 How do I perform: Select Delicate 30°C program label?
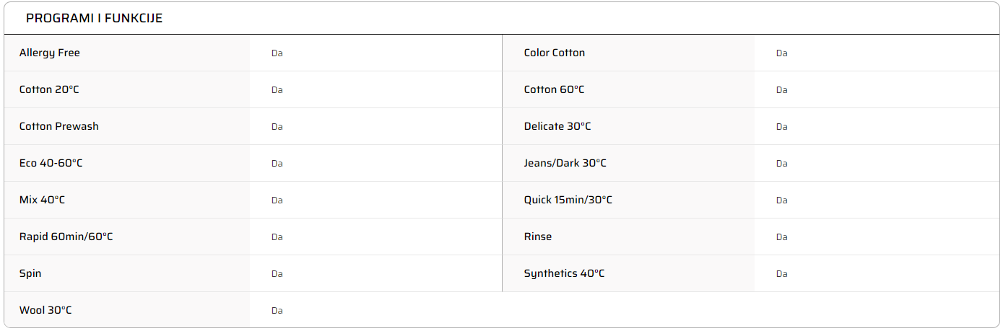point(557,126)
